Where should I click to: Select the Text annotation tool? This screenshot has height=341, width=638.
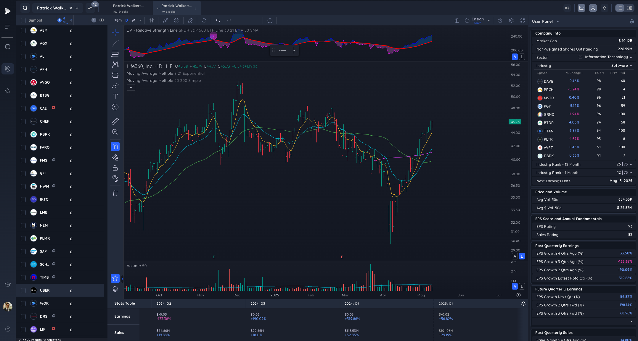115,96
